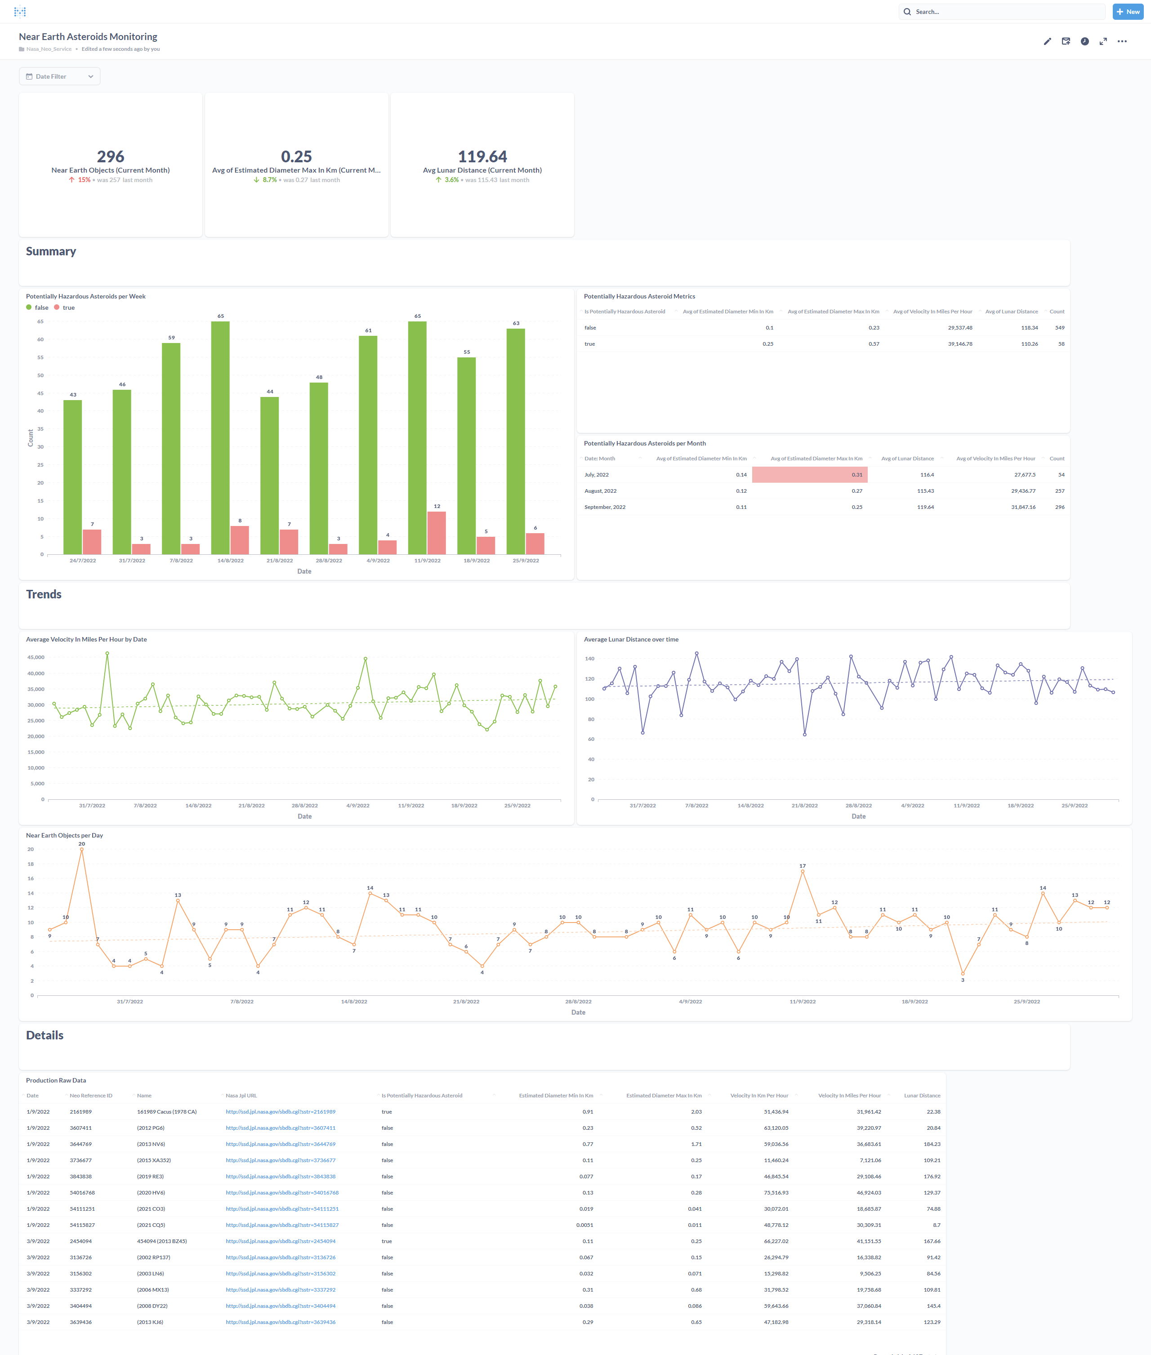
Task: Click the New button
Action: point(1128,12)
